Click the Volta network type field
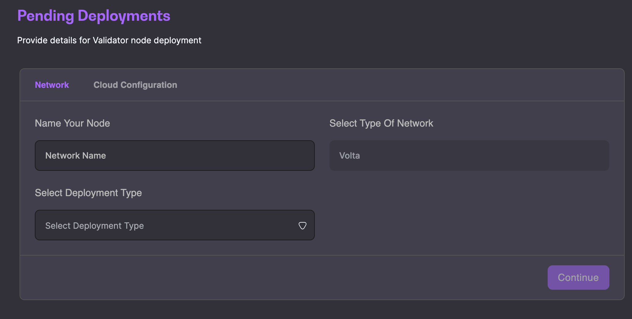 469,156
